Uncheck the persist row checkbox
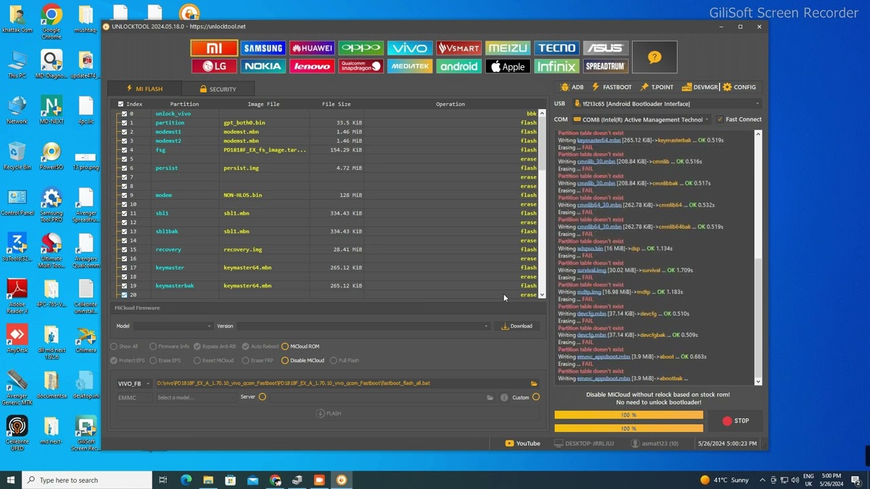Screen dimensions: 870x489 124,168
